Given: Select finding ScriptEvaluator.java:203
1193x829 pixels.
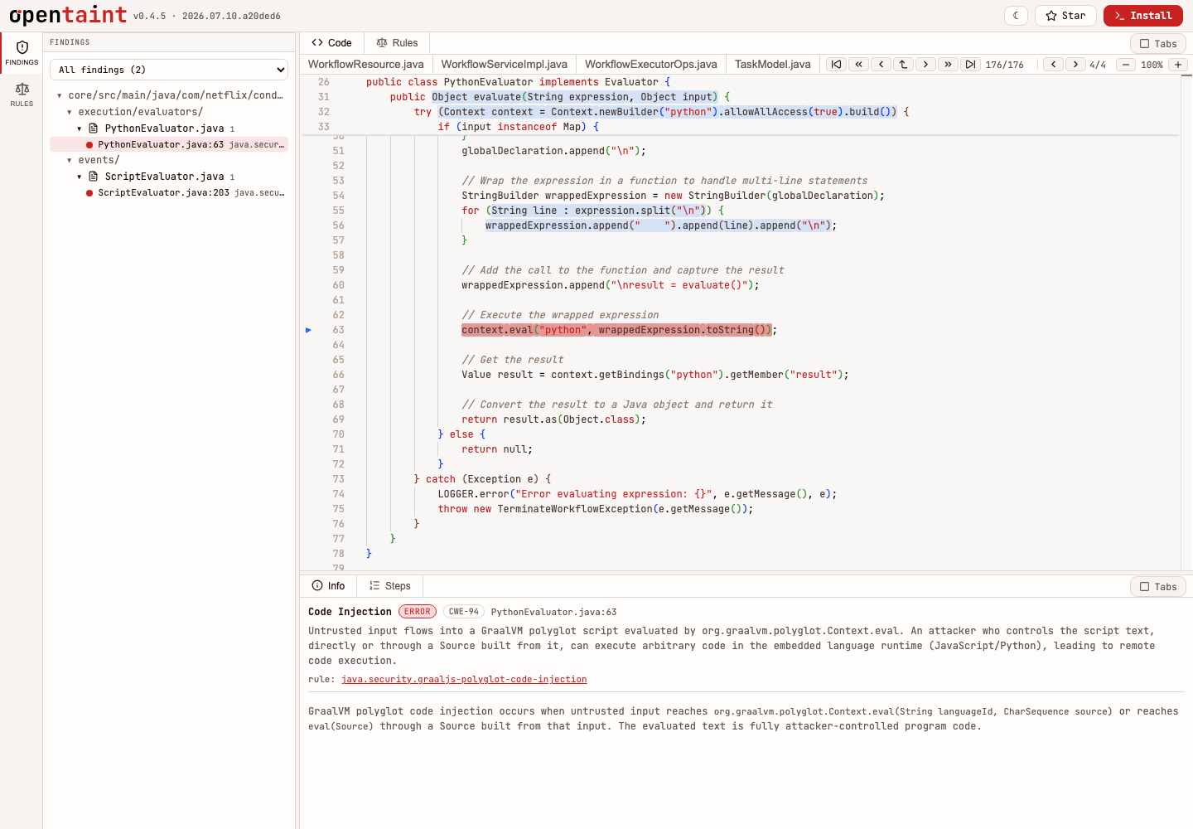Looking at the screenshot, I should [x=169, y=192].
